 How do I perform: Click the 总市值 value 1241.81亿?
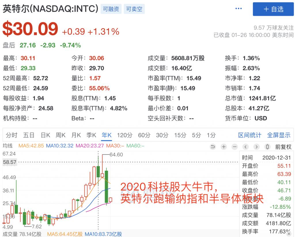262,98
